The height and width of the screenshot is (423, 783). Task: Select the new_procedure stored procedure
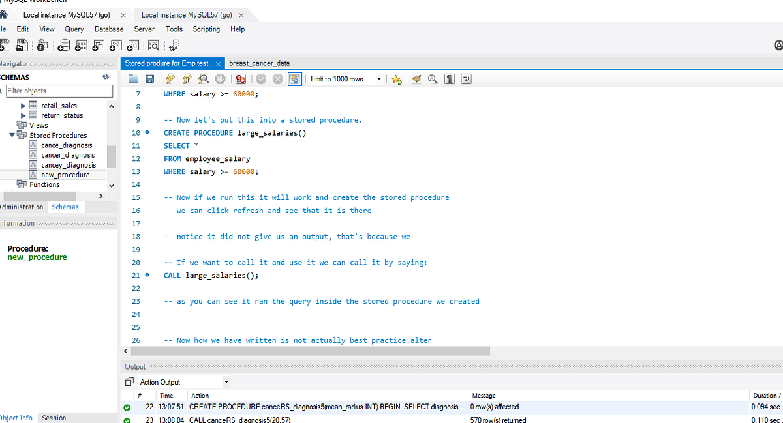[65, 175]
